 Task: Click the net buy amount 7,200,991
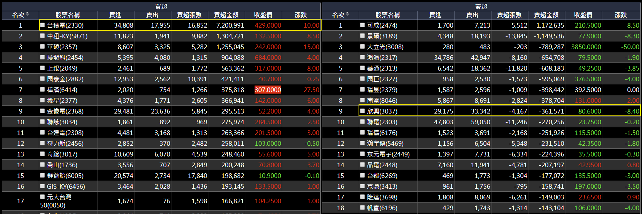pyautogui.click(x=230, y=25)
